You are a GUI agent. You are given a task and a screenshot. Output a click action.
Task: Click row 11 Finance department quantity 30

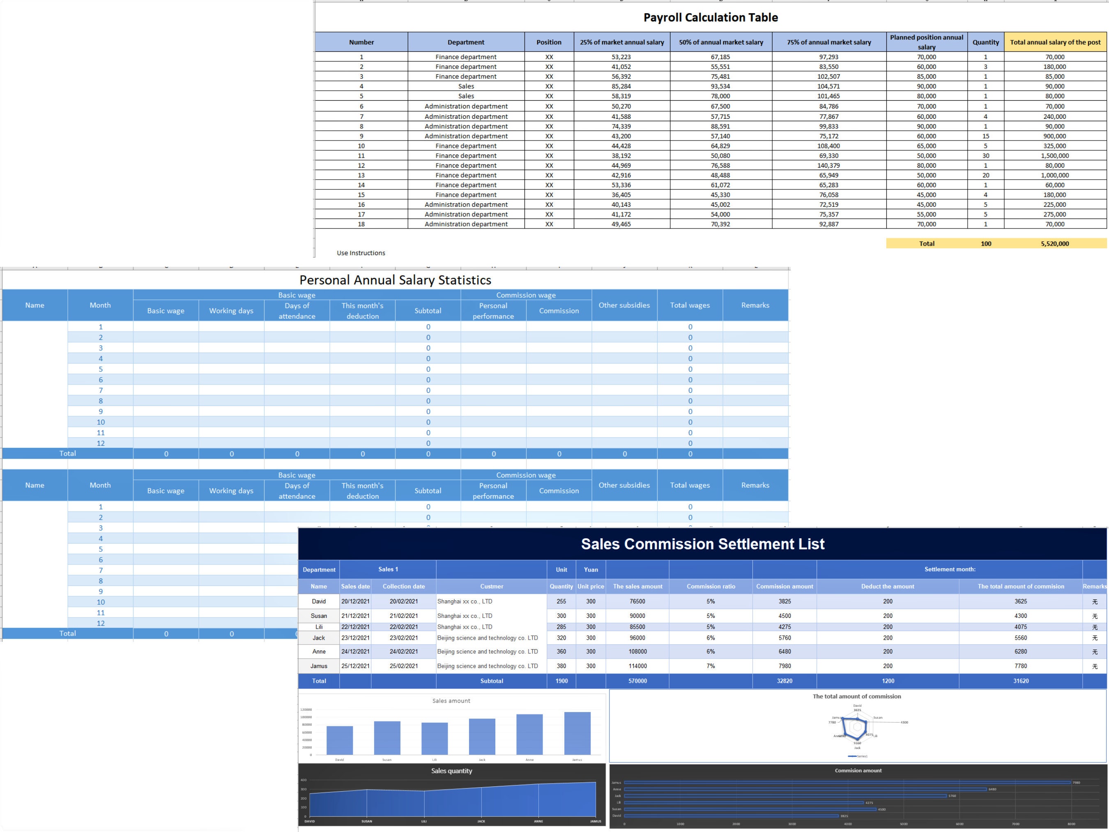986,155
